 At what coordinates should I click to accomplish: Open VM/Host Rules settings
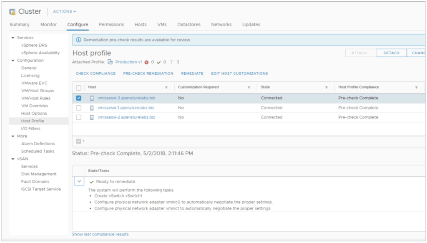[x=36, y=99]
